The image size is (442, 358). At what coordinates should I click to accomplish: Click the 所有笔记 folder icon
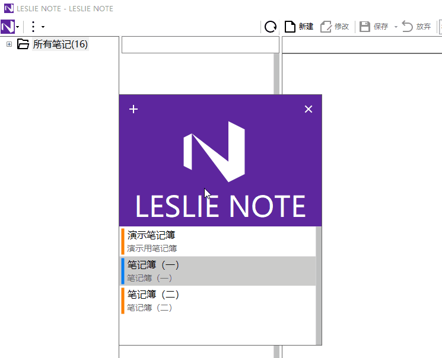23,44
